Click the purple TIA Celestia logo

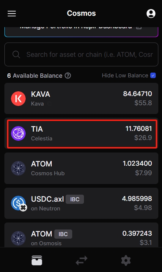[18, 133]
